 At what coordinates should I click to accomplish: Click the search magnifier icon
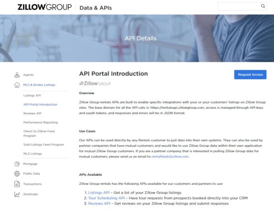[263, 6]
